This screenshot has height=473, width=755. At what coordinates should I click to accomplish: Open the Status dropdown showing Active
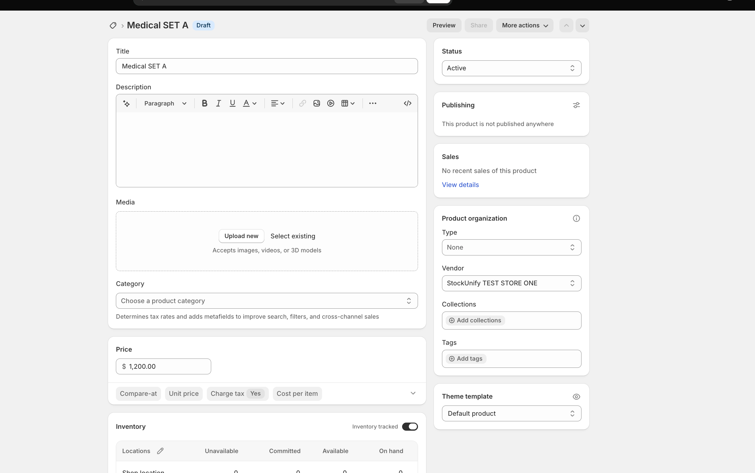511,68
